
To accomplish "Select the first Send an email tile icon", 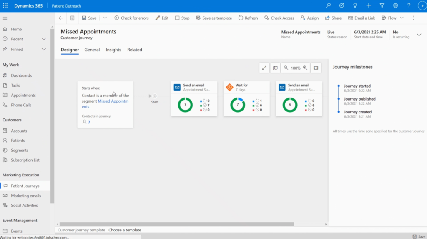I will click(177, 87).
